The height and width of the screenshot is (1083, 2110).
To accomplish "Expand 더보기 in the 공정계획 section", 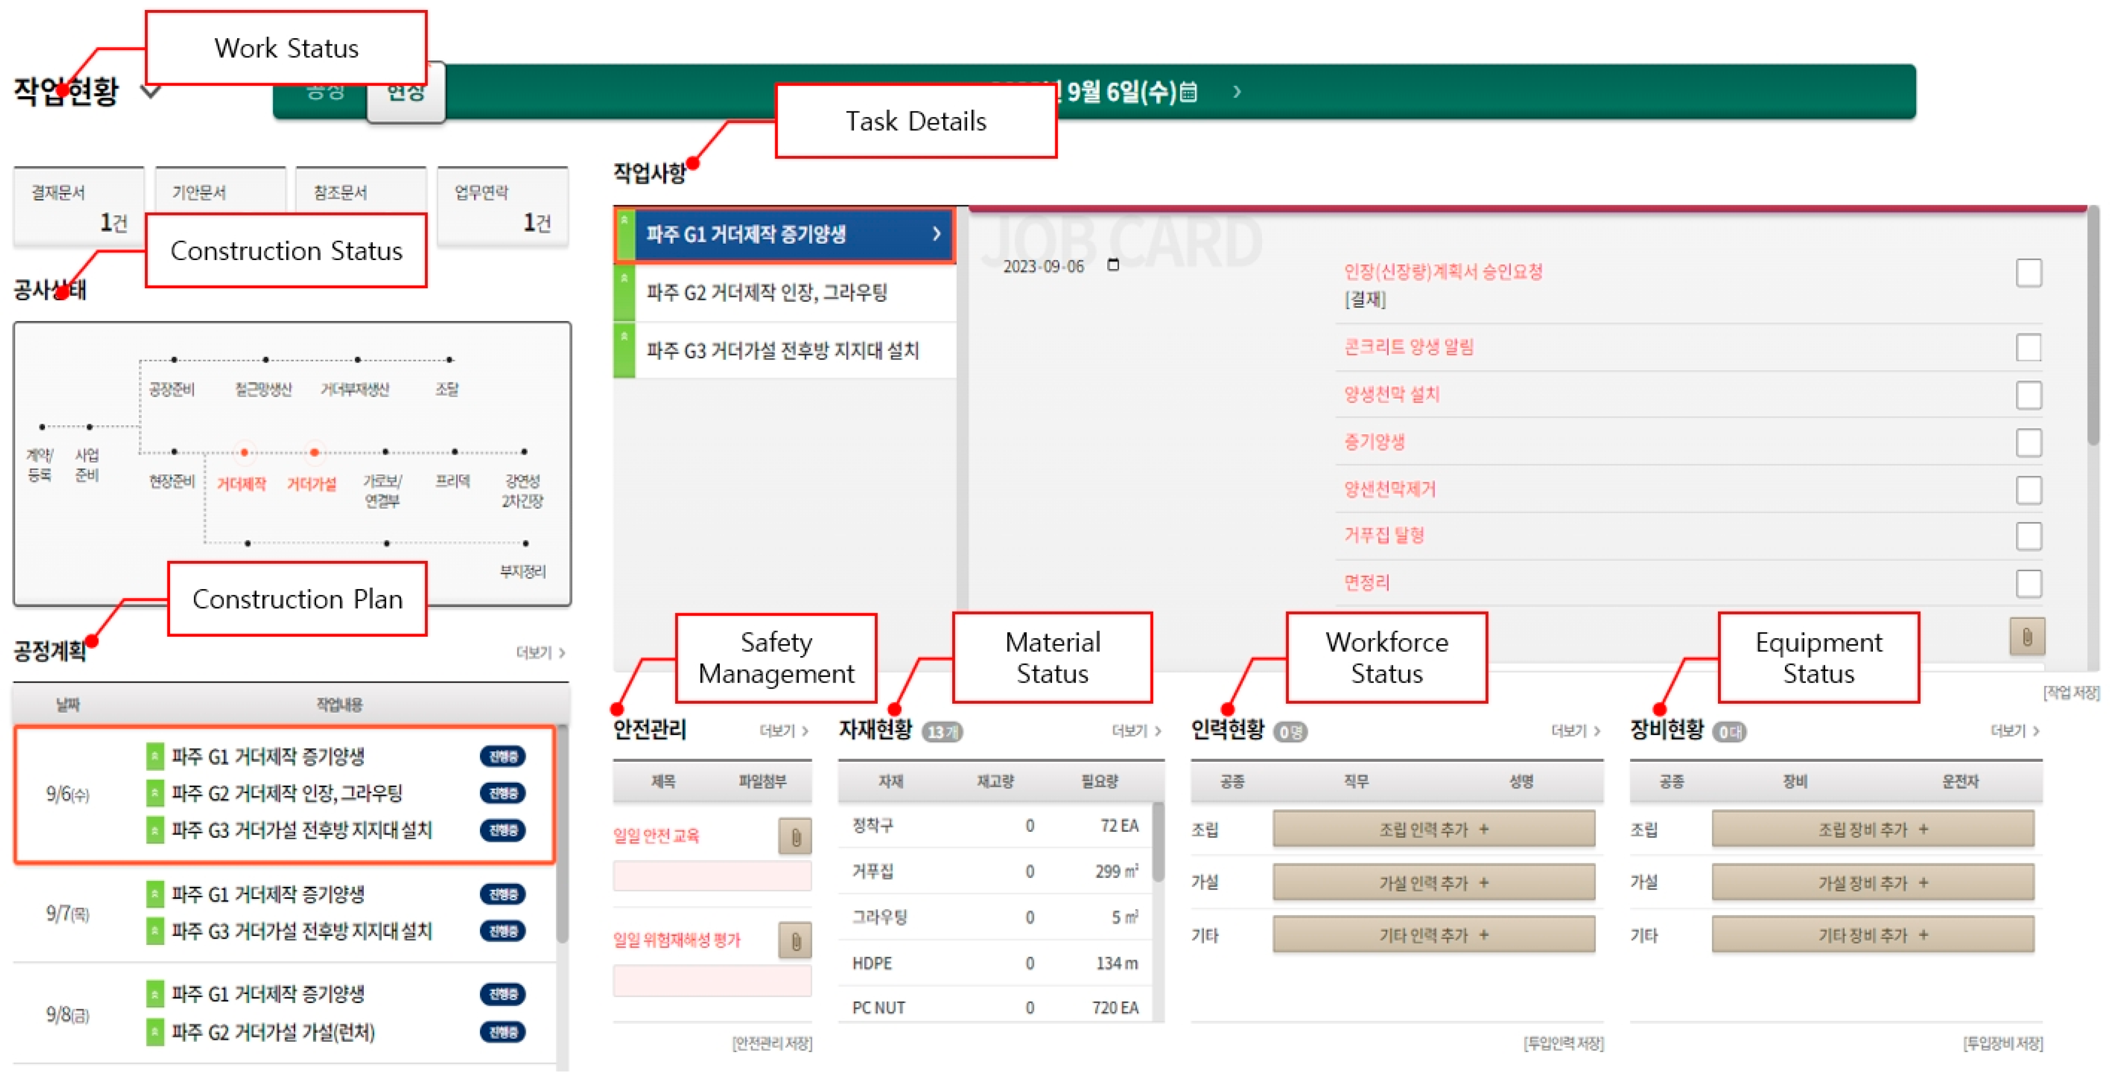I will (x=540, y=652).
